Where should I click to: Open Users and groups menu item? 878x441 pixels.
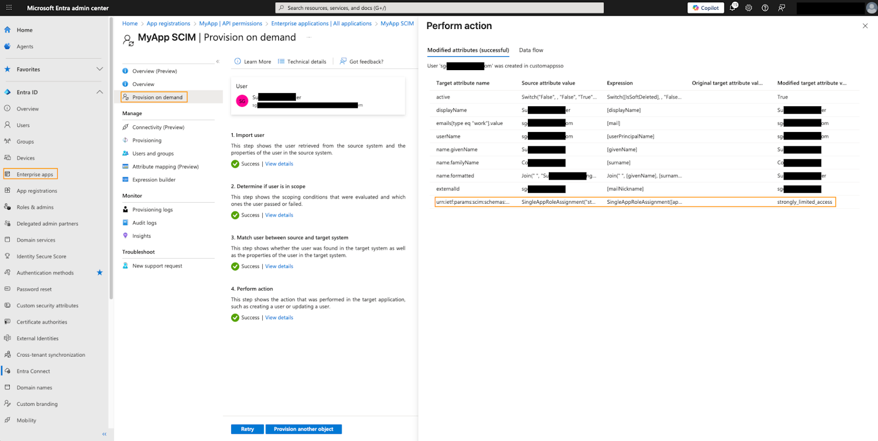click(153, 154)
